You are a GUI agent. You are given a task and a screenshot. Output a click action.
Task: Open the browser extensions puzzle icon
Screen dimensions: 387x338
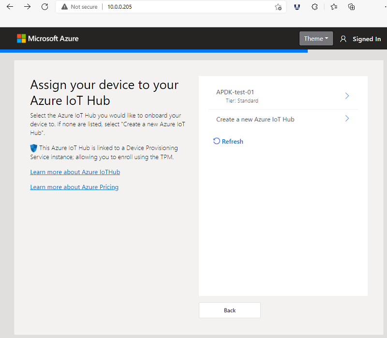point(314,7)
